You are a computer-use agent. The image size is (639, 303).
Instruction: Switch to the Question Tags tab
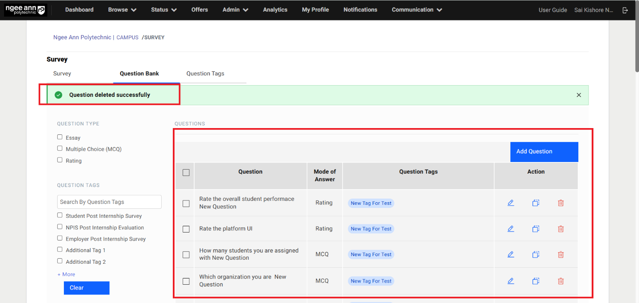coord(205,74)
